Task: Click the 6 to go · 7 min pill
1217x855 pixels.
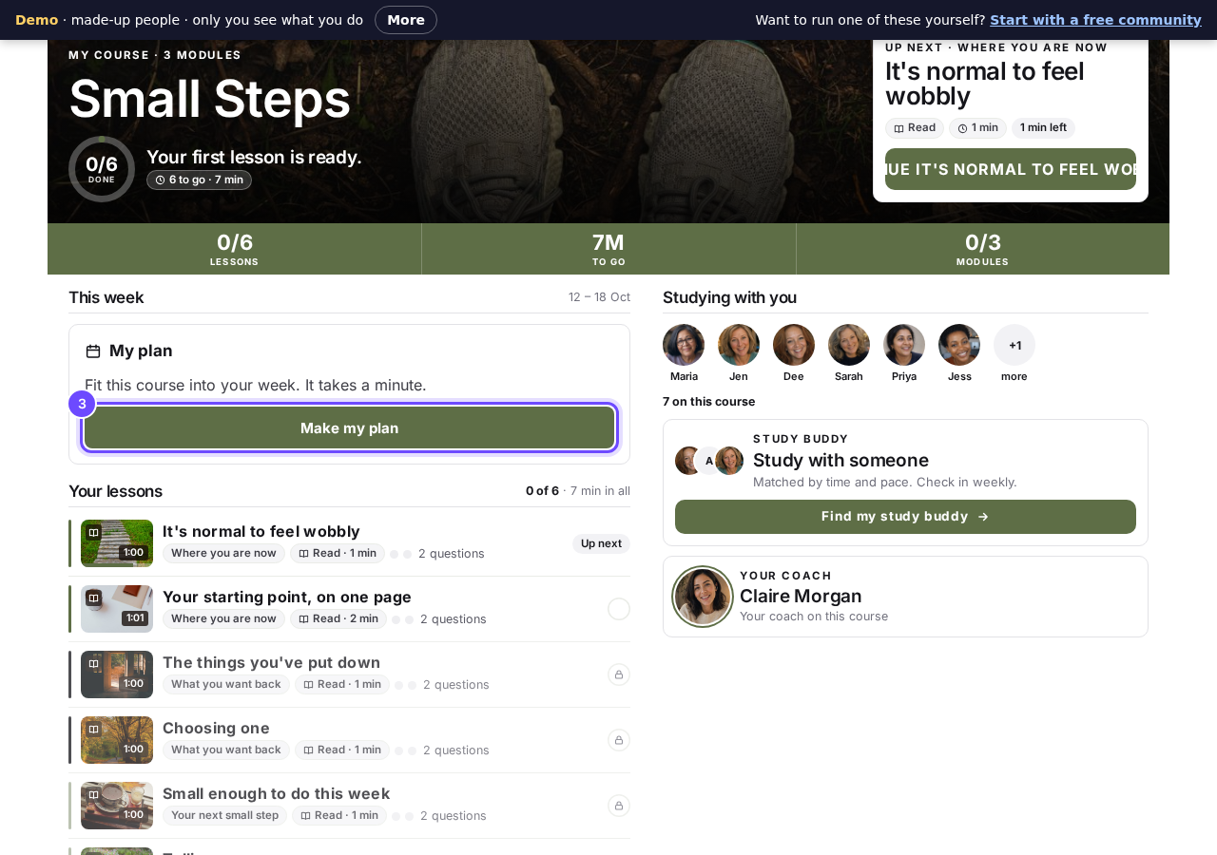Action: tap(199, 180)
